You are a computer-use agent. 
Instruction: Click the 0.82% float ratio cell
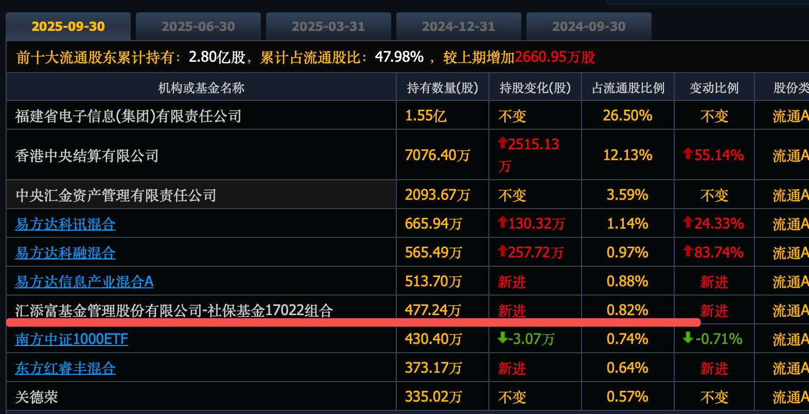pos(628,310)
